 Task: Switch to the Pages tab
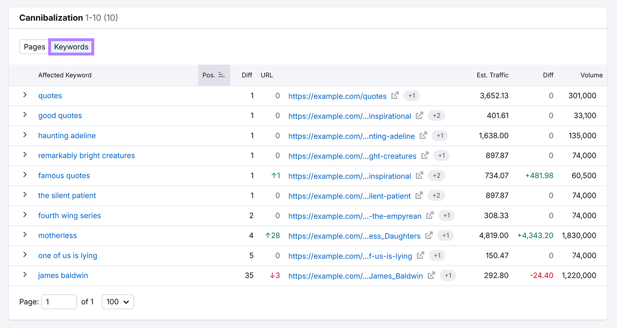pos(34,47)
